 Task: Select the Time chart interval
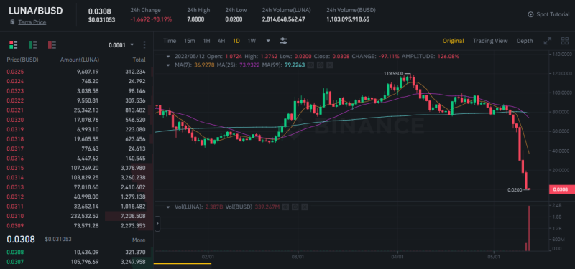pyautogui.click(x=170, y=41)
